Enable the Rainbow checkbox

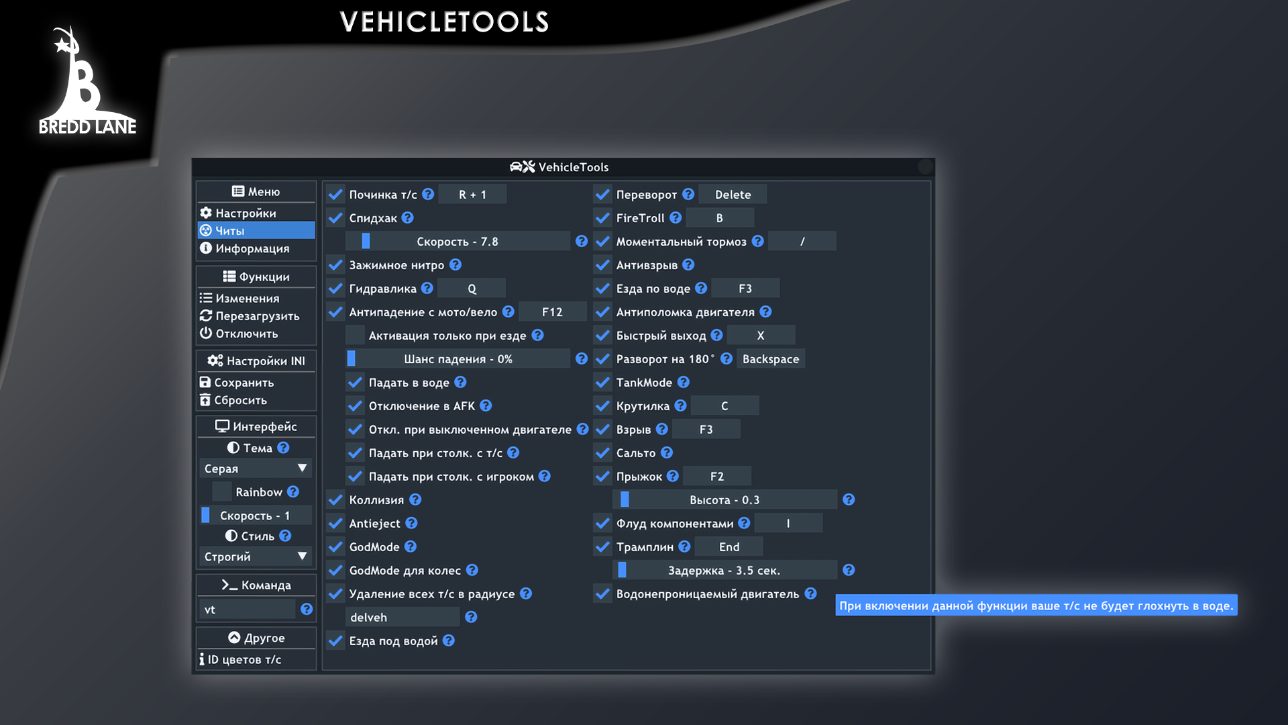[x=221, y=492]
